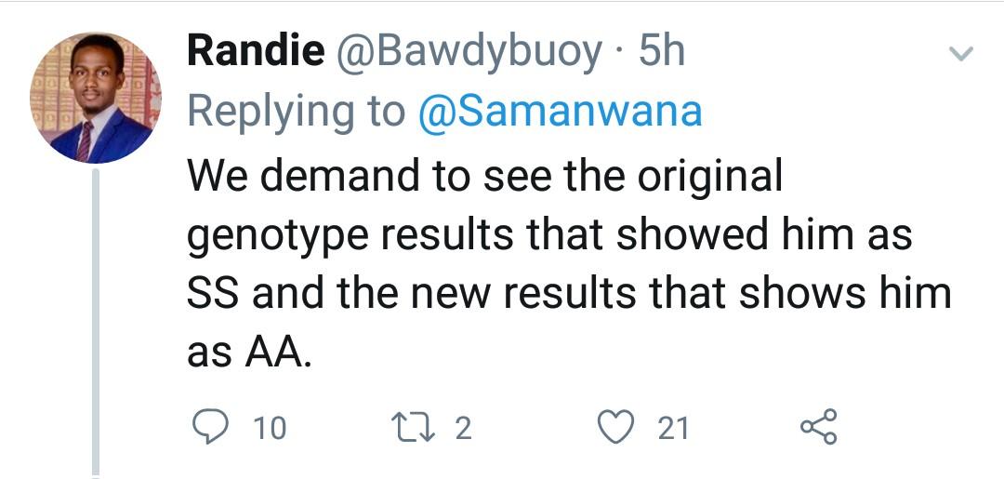1004x479 pixels.
Task: Open Randie's profile picture
Action: [95, 98]
